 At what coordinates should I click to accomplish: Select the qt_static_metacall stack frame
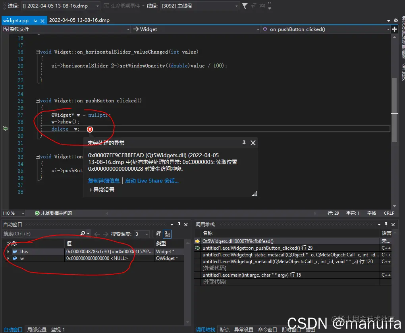tap(291, 254)
